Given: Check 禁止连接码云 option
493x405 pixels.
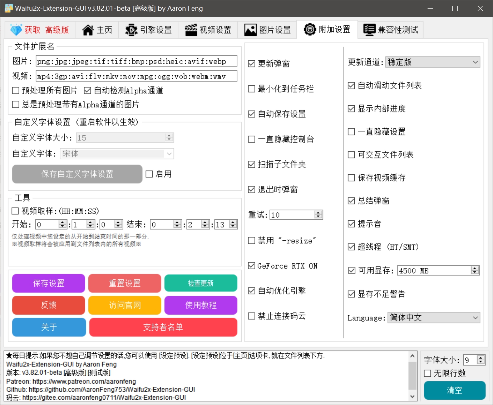Looking at the screenshot, I should [277, 316].
